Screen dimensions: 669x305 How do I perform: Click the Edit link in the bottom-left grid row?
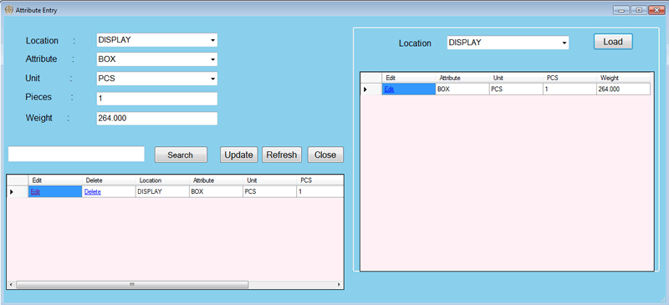point(35,192)
